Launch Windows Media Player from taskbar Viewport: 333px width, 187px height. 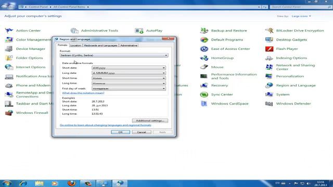pos(55,183)
